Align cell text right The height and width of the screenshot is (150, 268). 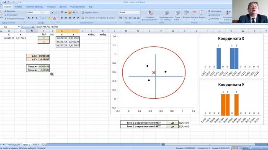point(70,17)
